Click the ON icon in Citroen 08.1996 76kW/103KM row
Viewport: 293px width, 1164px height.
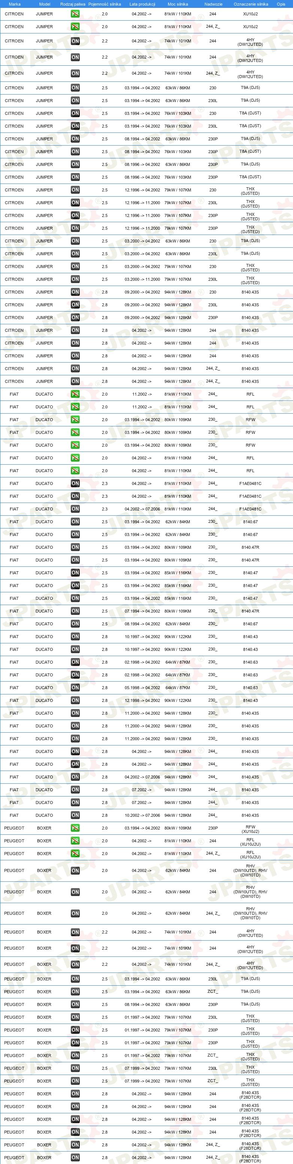(x=75, y=177)
